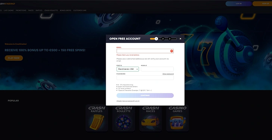Open the Raffles menu item
This screenshot has height=140, width=272.
39,10
